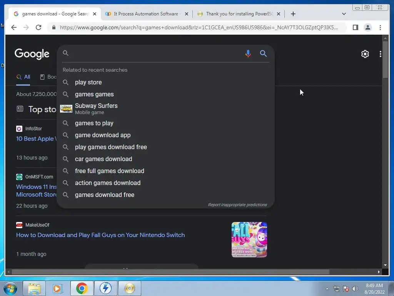Go back to previous page
This screenshot has width=394, height=296.
tap(14, 27)
